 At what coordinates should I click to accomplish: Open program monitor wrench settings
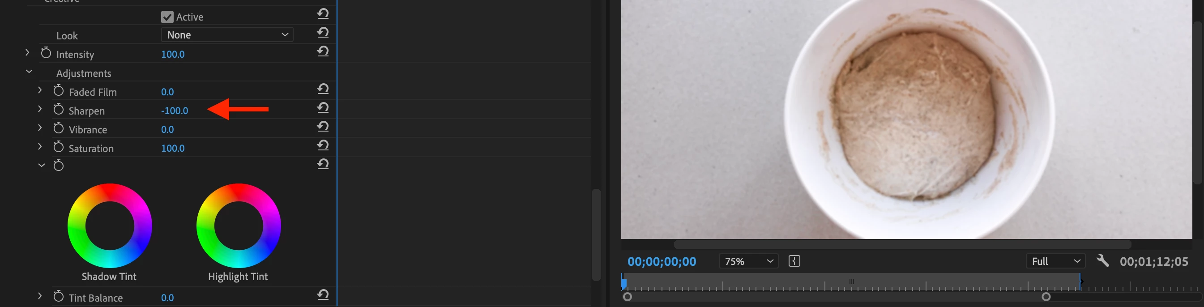click(x=1102, y=260)
